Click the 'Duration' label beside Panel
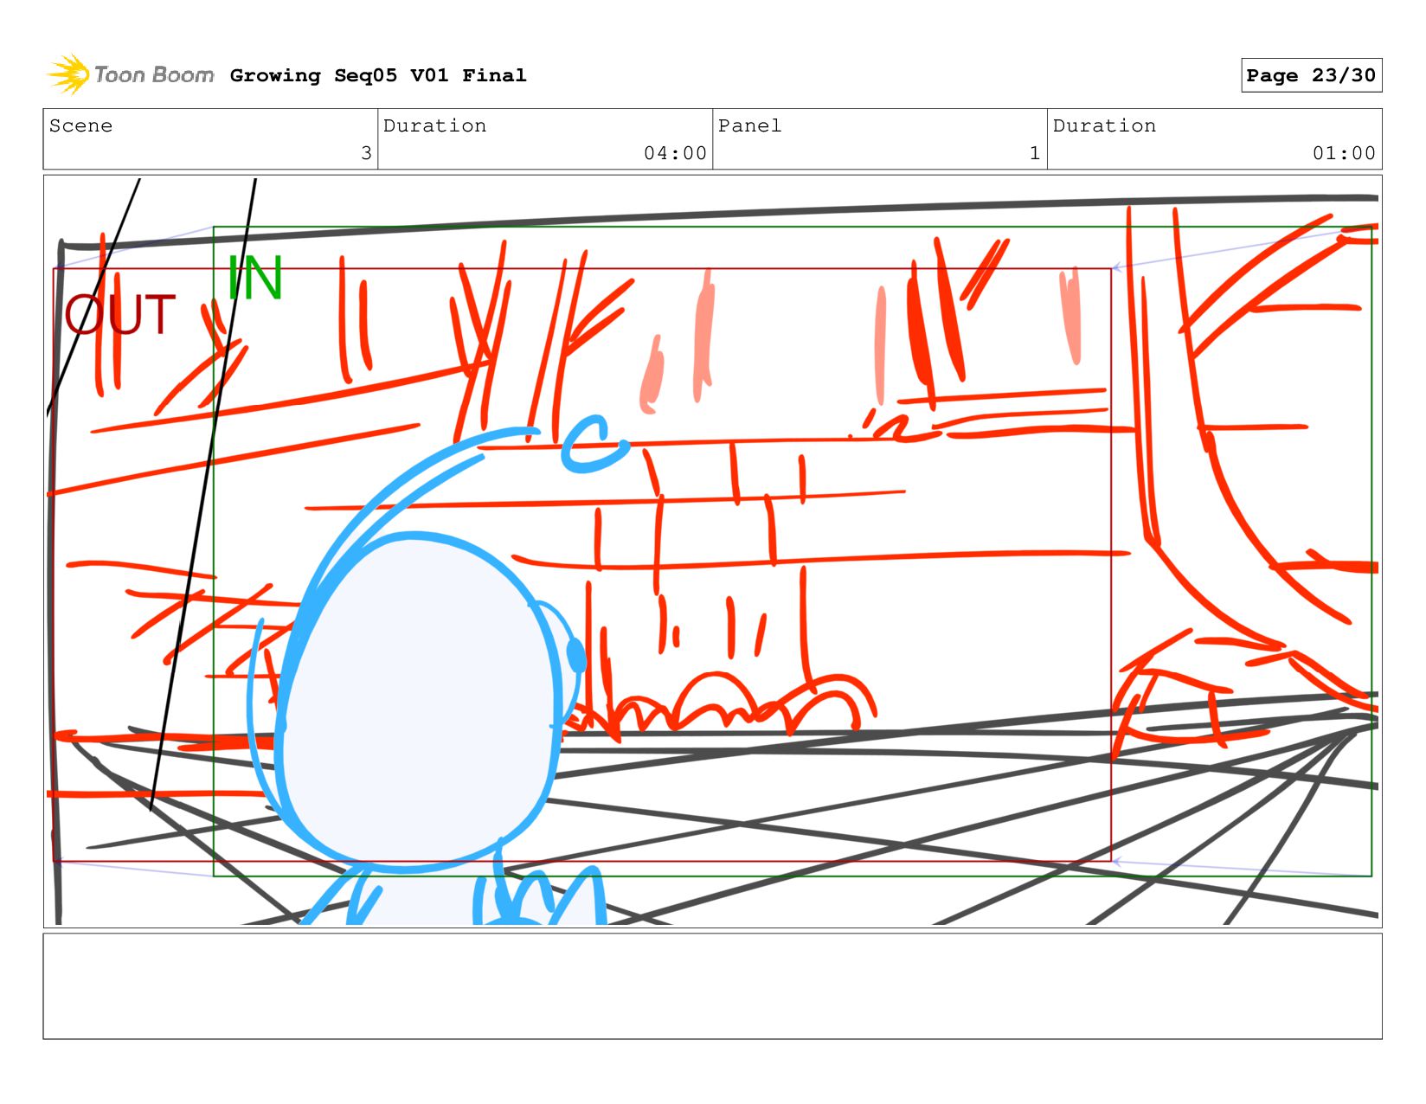1426x1104 pixels. click(x=1104, y=125)
